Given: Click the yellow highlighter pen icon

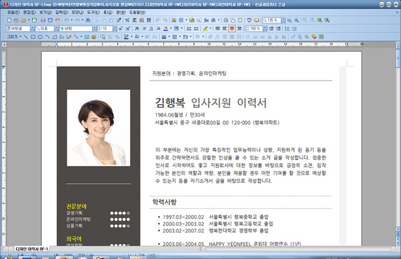Looking at the screenshot, I should point(205,29).
